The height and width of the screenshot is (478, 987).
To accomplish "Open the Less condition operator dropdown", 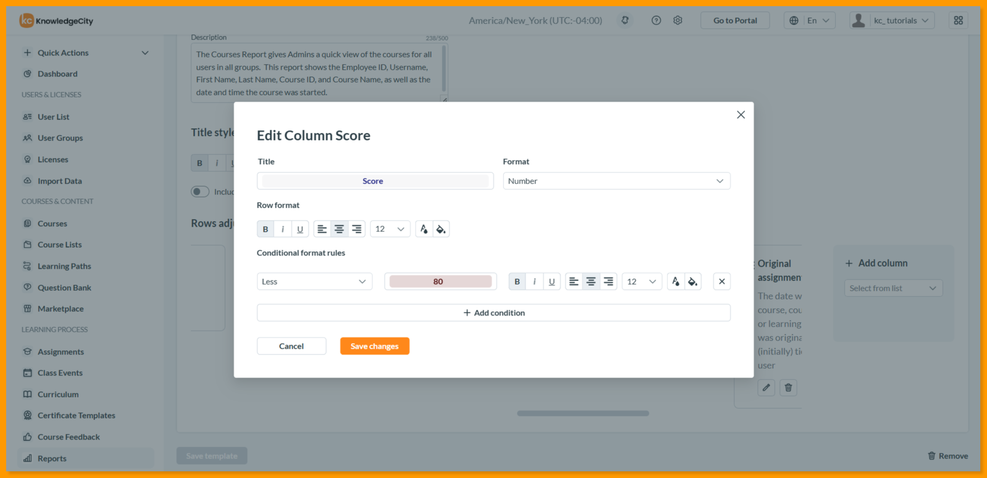I will (314, 282).
